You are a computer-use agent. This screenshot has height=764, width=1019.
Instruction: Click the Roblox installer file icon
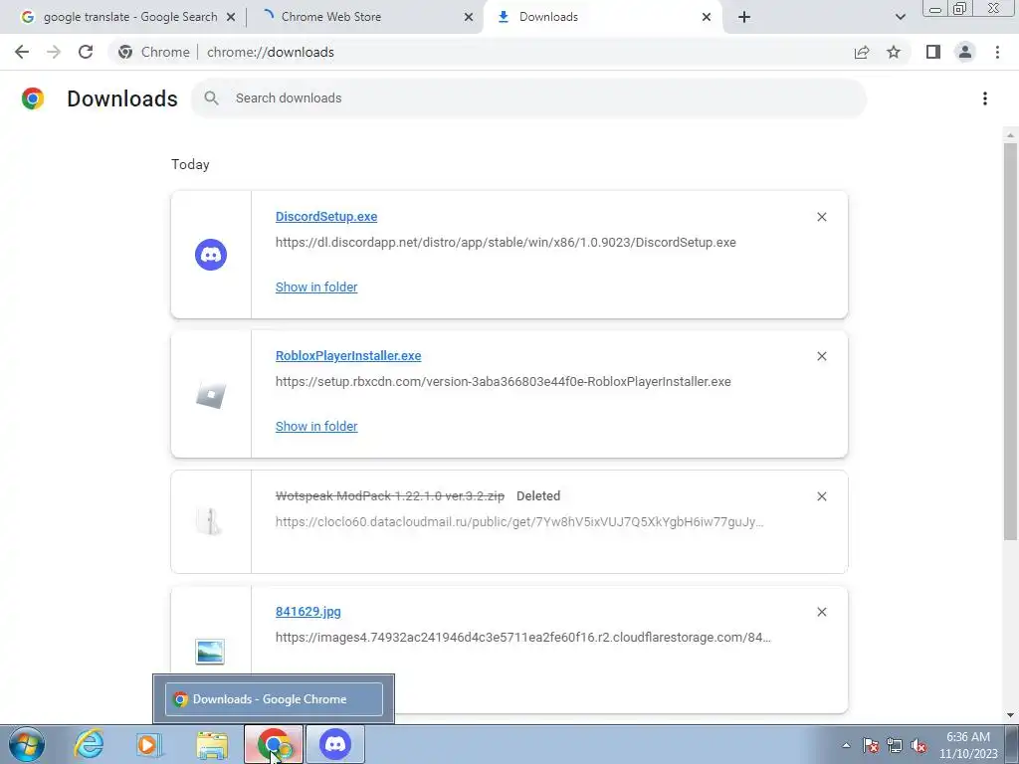(211, 394)
